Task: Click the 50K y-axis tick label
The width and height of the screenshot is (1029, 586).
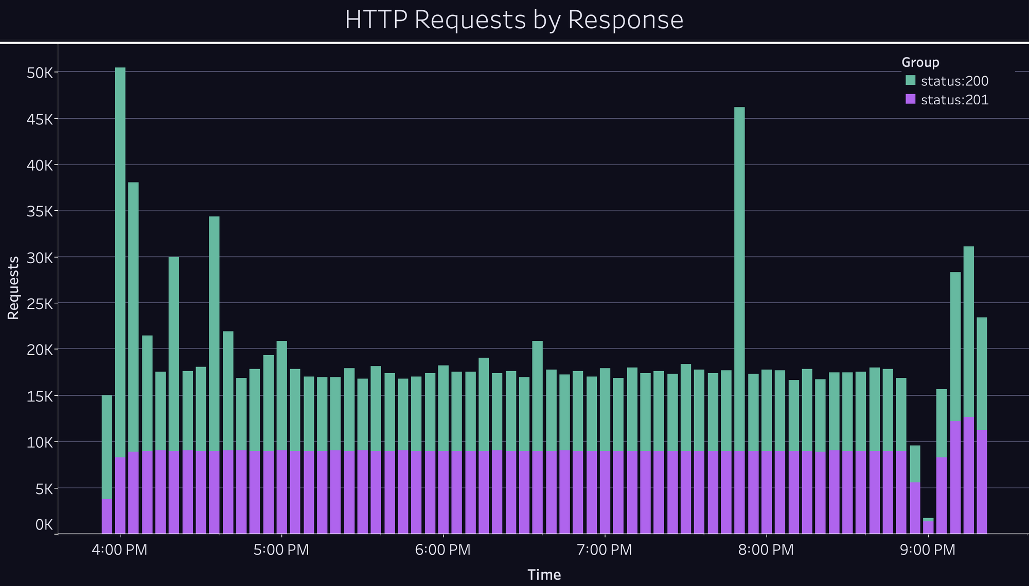Action: pyautogui.click(x=39, y=72)
